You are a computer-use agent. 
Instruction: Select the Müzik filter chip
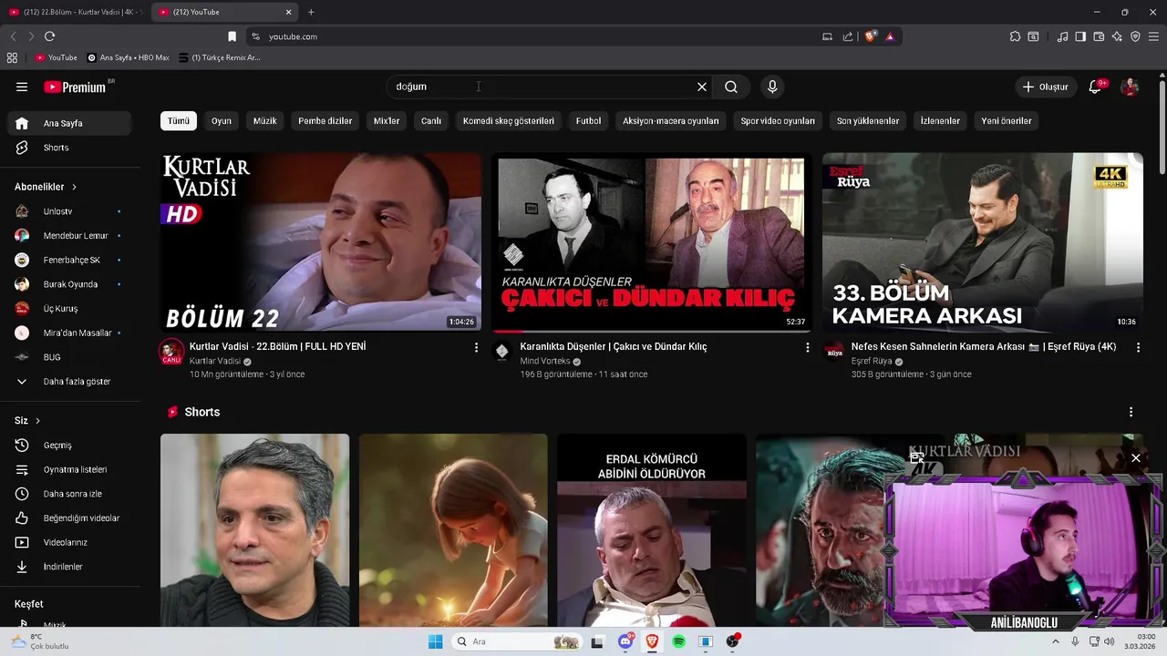pyautogui.click(x=265, y=120)
